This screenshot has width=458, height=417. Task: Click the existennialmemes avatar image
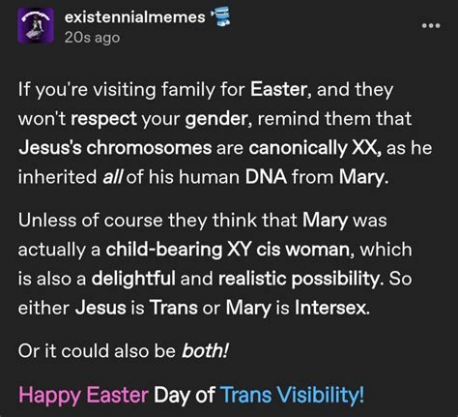36,25
